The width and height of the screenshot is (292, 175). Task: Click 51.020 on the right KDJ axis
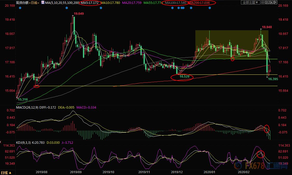pyautogui.click(x=283, y=157)
